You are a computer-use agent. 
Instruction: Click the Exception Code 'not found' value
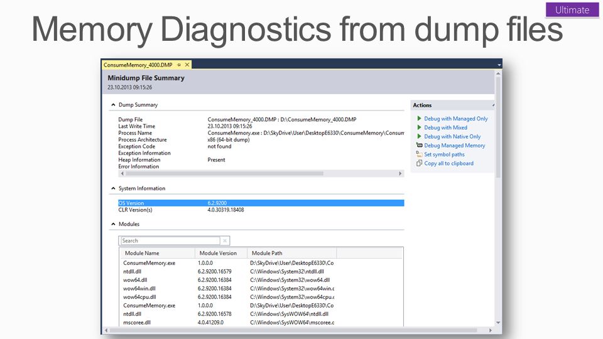(219, 146)
